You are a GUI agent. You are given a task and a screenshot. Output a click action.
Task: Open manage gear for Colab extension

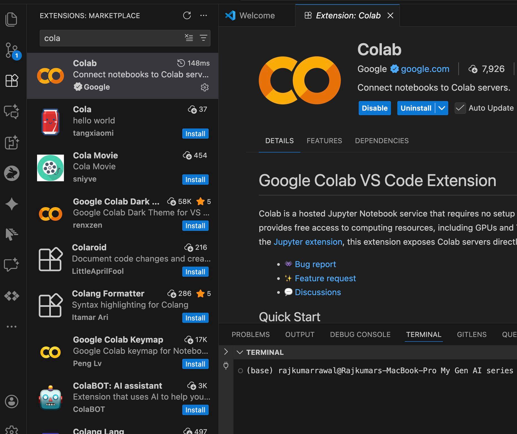click(x=205, y=87)
